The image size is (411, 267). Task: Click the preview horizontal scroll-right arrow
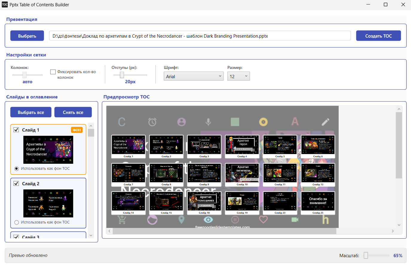(393, 231)
